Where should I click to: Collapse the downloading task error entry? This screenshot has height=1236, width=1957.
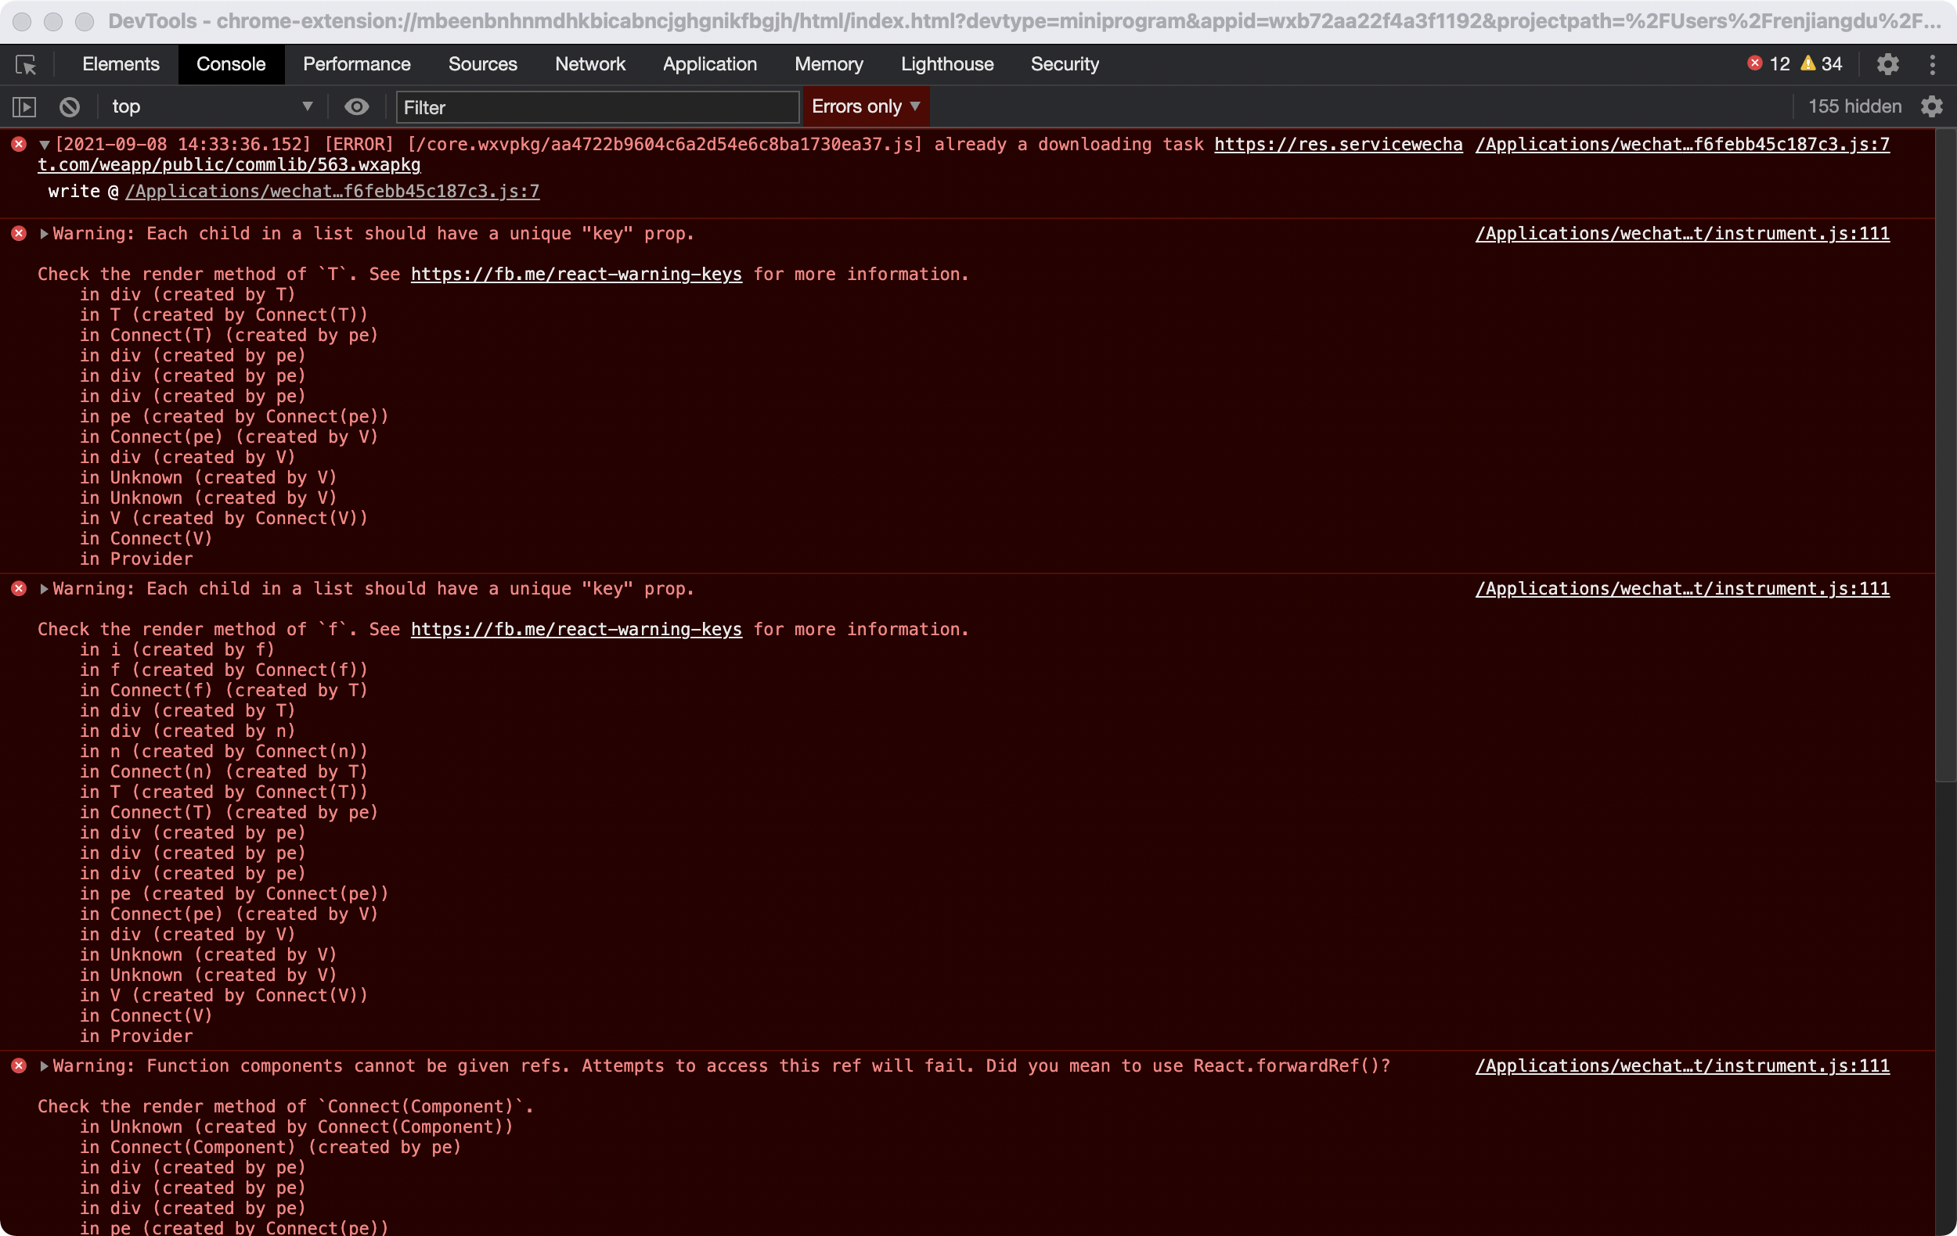(x=45, y=145)
